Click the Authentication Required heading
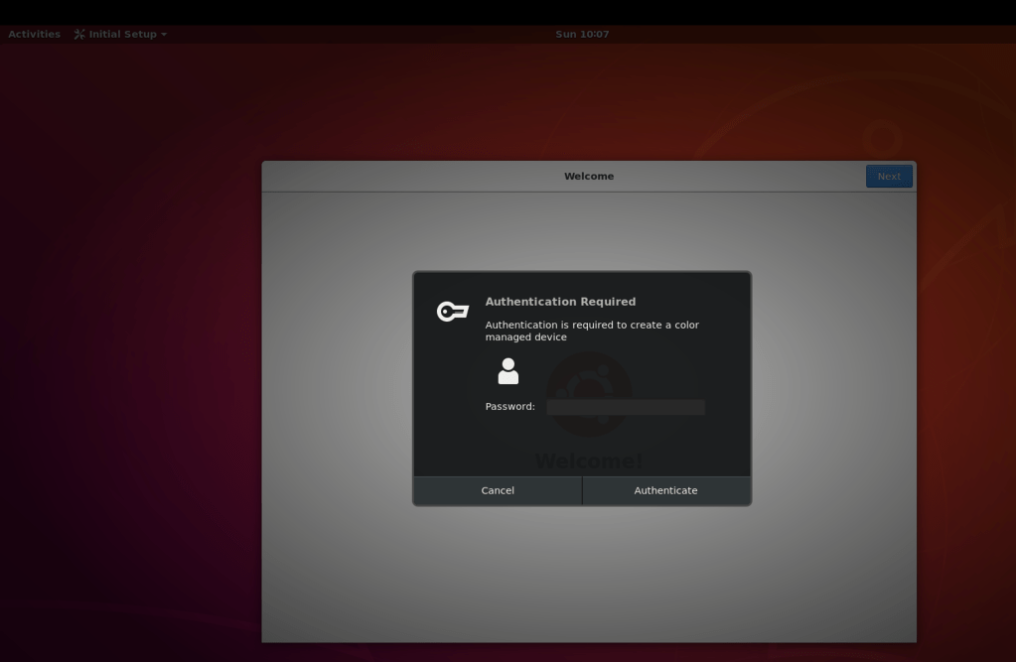This screenshot has width=1016, height=662. coord(560,302)
